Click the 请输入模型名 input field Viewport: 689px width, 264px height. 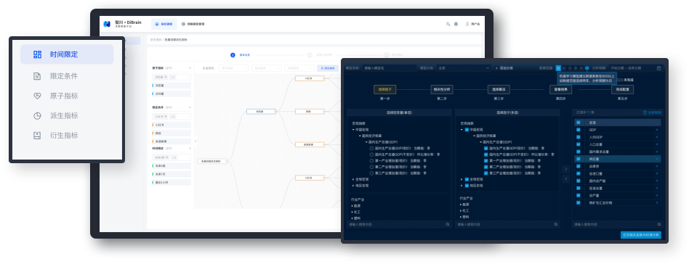(x=390, y=68)
